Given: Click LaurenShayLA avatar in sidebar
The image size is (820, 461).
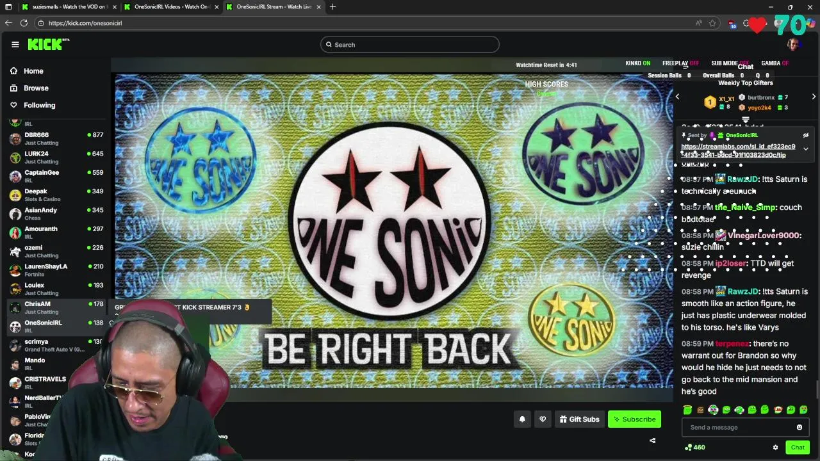Looking at the screenshot, I should [x=15, y=270].
